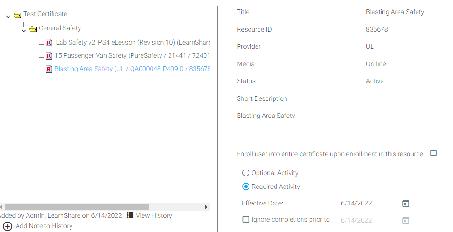Collapse the Test Certificate tree node
The height and width of the screenshot is (232, 453).
point(8,17)
